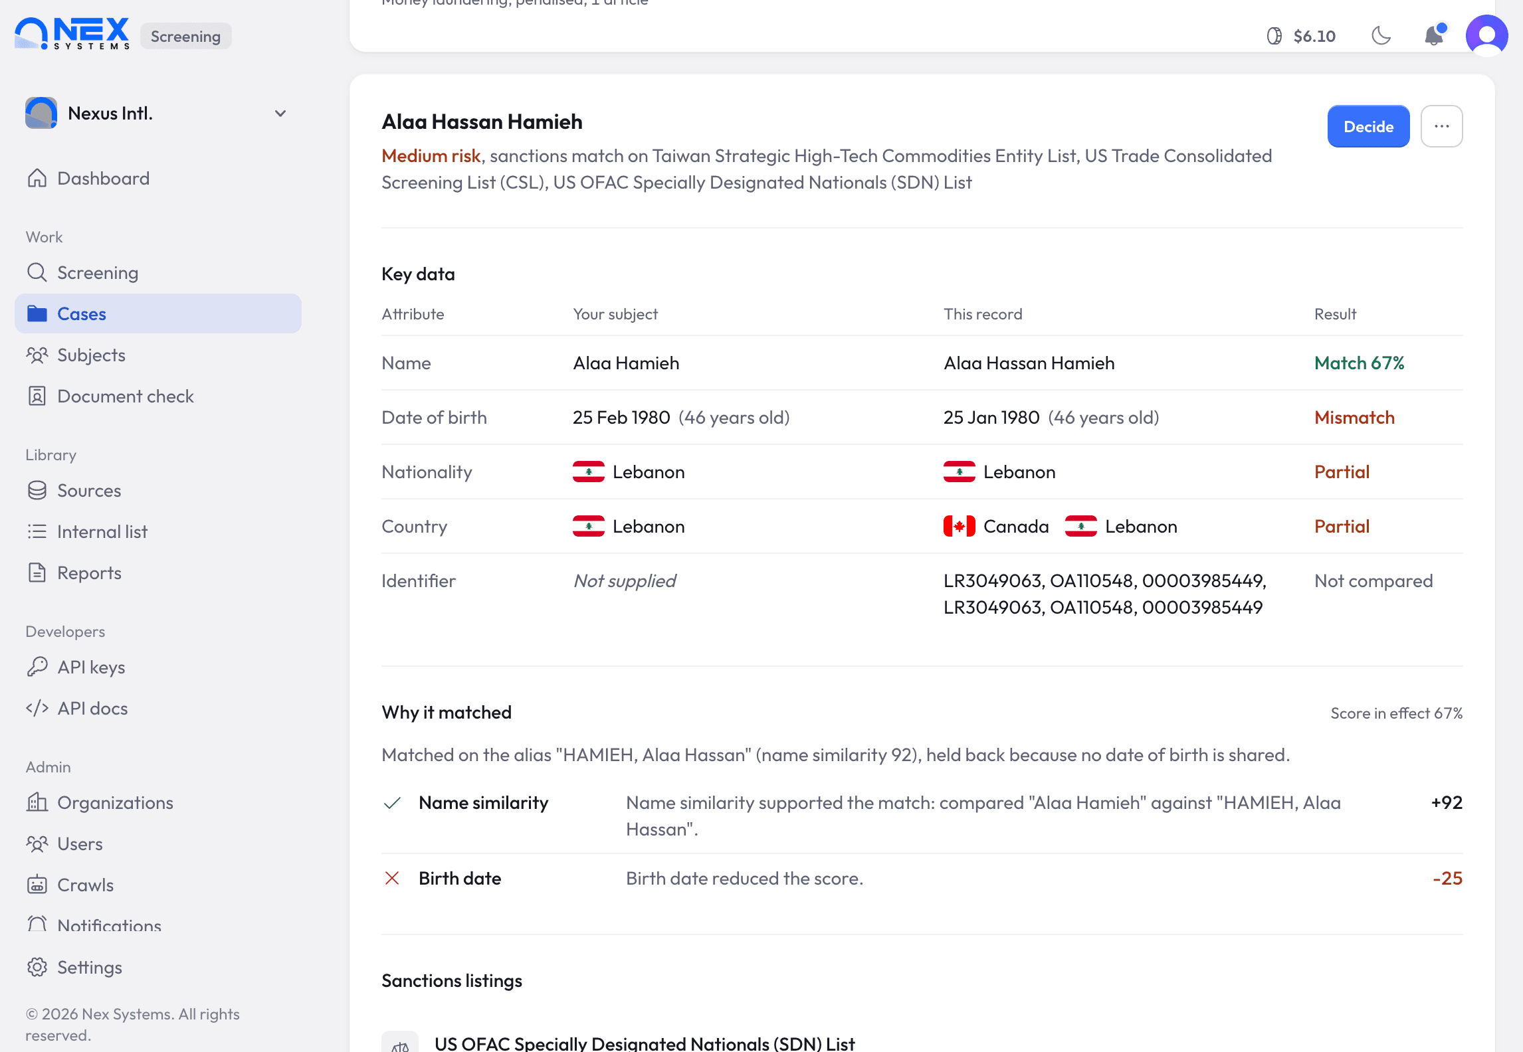Select the Cases menu item

point(158,313)
